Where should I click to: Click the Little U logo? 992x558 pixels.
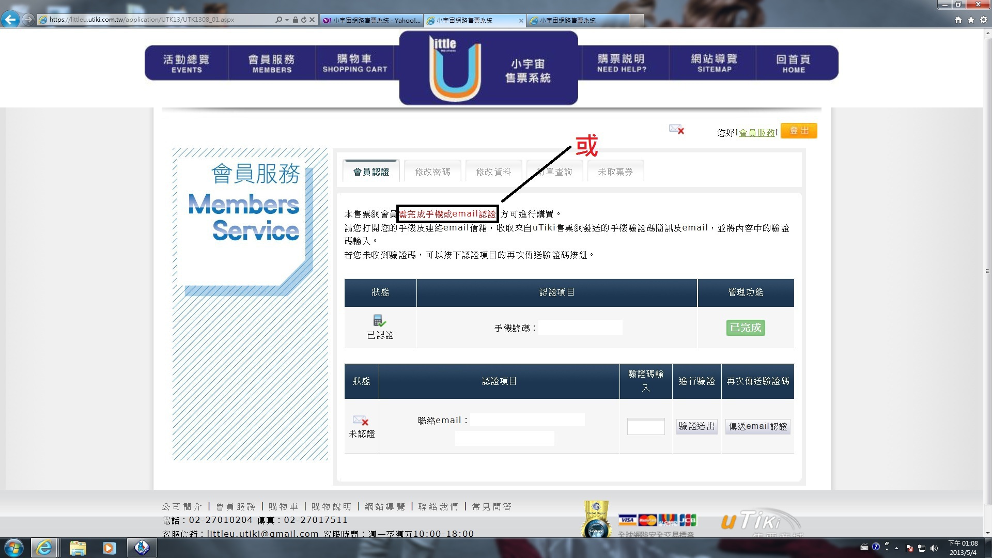[x=455, y=68]
